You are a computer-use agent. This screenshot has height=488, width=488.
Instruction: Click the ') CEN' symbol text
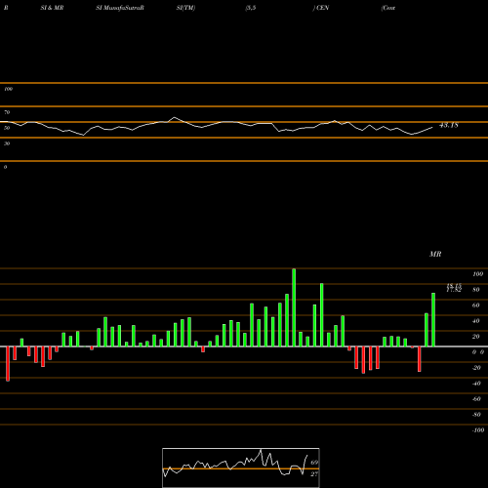pyautogui.click(x=321, y=8)
